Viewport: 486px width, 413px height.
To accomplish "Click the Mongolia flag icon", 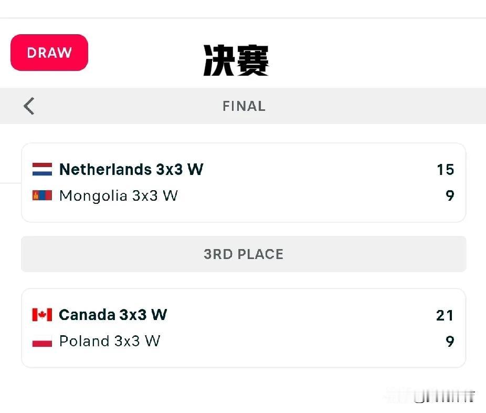I will [42, 195].
